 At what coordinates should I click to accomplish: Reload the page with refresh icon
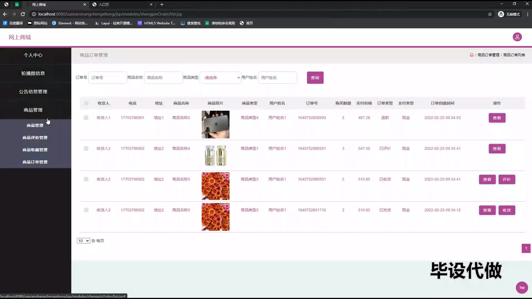[23, 14]
